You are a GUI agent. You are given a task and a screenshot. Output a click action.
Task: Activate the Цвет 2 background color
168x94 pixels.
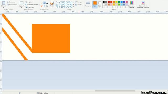pos(100,4)
